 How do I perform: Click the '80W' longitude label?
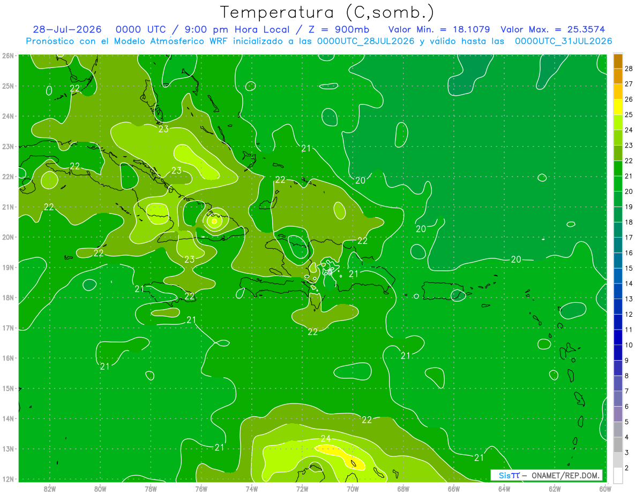[100, 489]
